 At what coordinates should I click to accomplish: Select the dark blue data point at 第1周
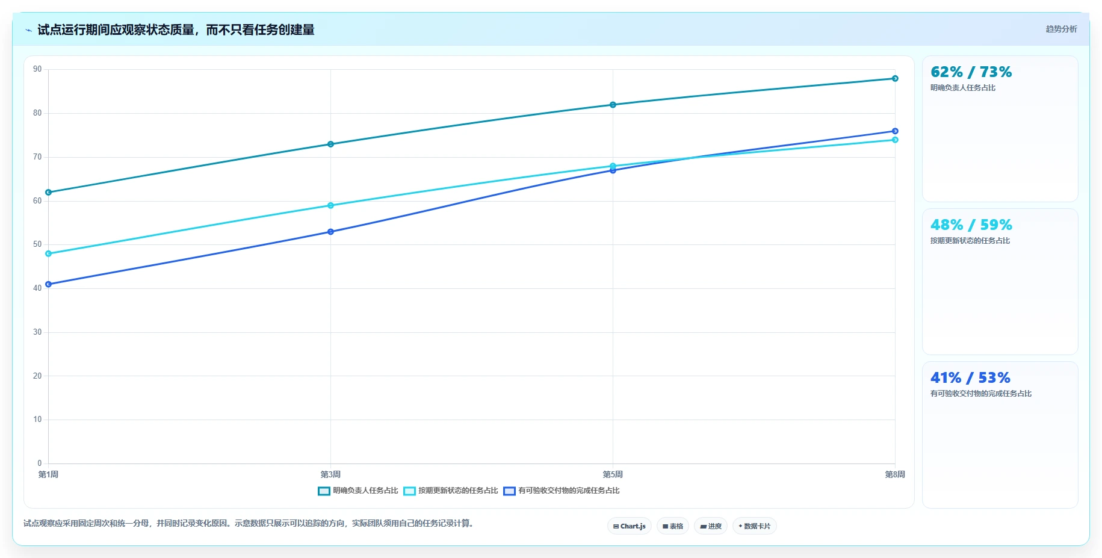(49, 284)
